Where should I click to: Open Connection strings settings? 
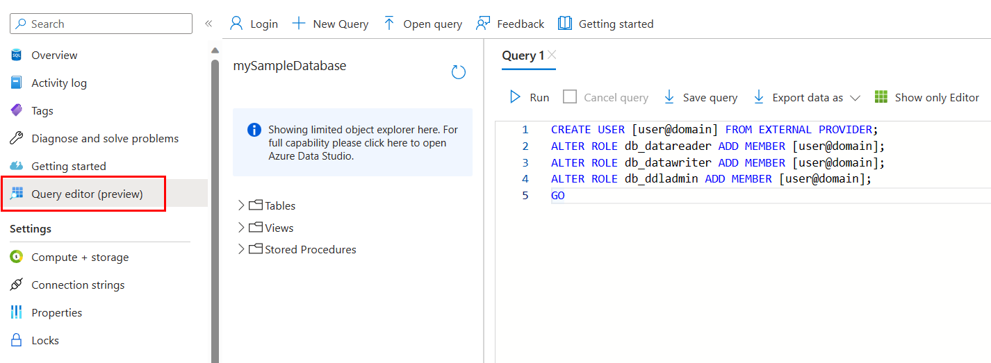pos(78,285)
